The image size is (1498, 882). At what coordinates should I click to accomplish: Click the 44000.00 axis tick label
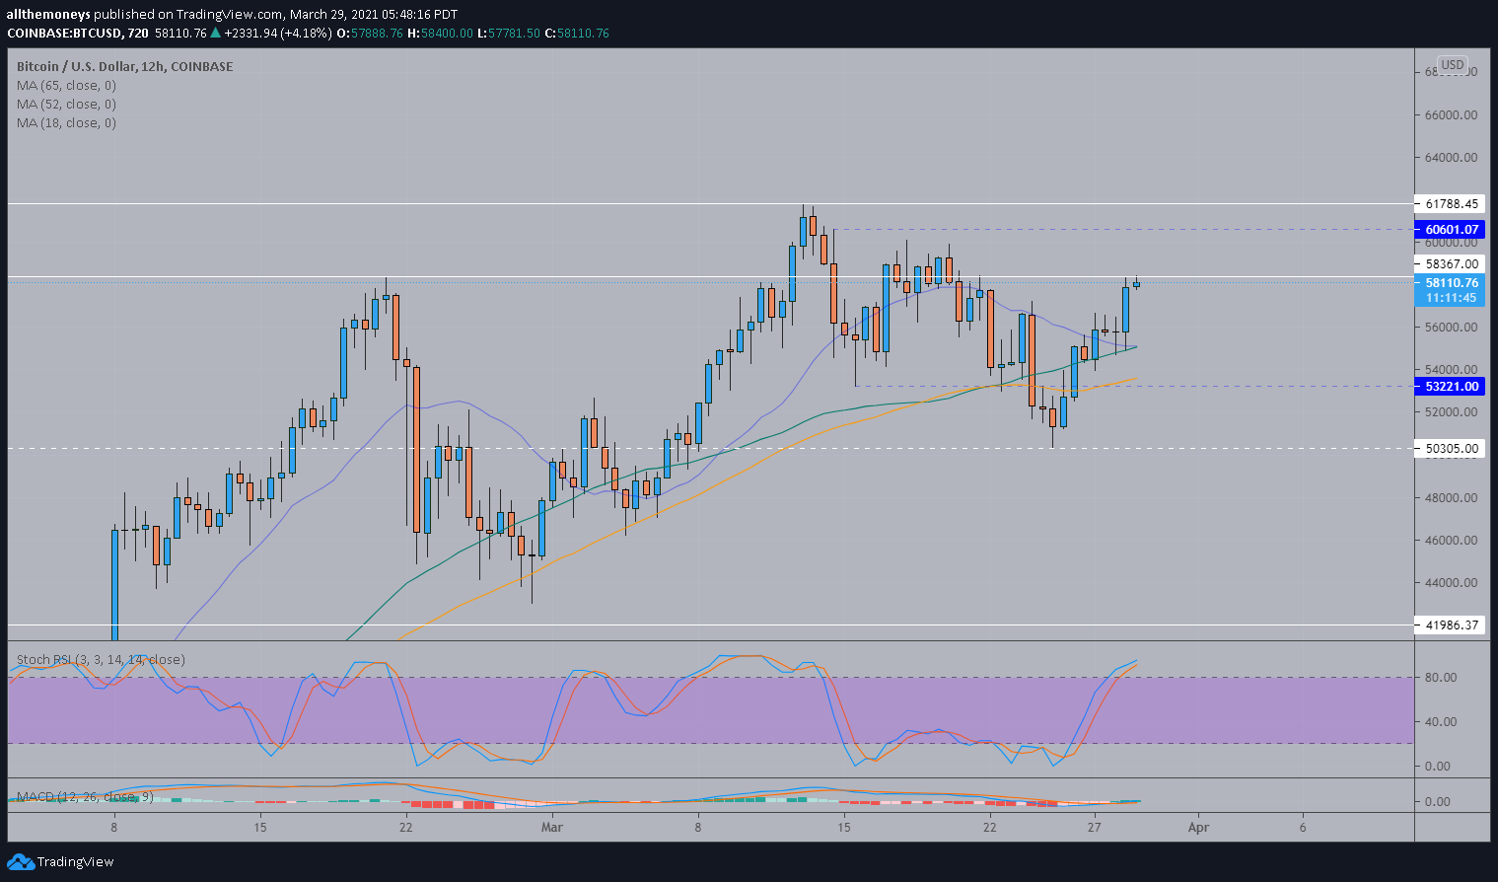[1452, 583]
